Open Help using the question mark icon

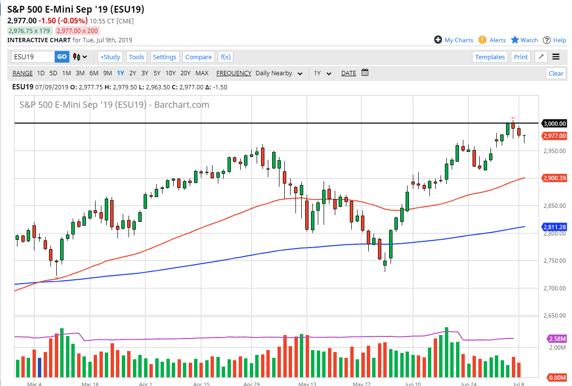click(x=546, y=40)
